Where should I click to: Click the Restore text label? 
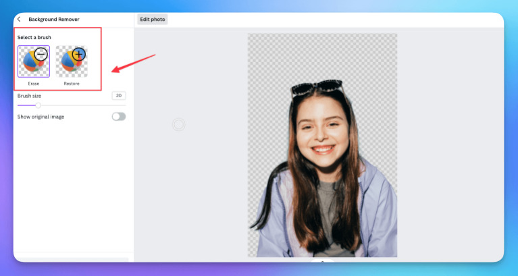[x=72, y=83]
